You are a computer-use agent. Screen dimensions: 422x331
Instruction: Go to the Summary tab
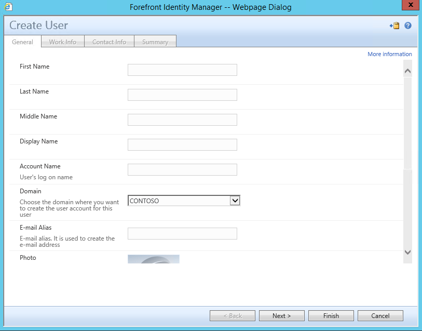(x=155, y=42)
